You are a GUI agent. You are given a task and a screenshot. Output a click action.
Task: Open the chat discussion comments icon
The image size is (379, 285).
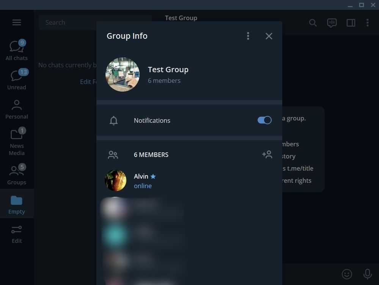332,23
